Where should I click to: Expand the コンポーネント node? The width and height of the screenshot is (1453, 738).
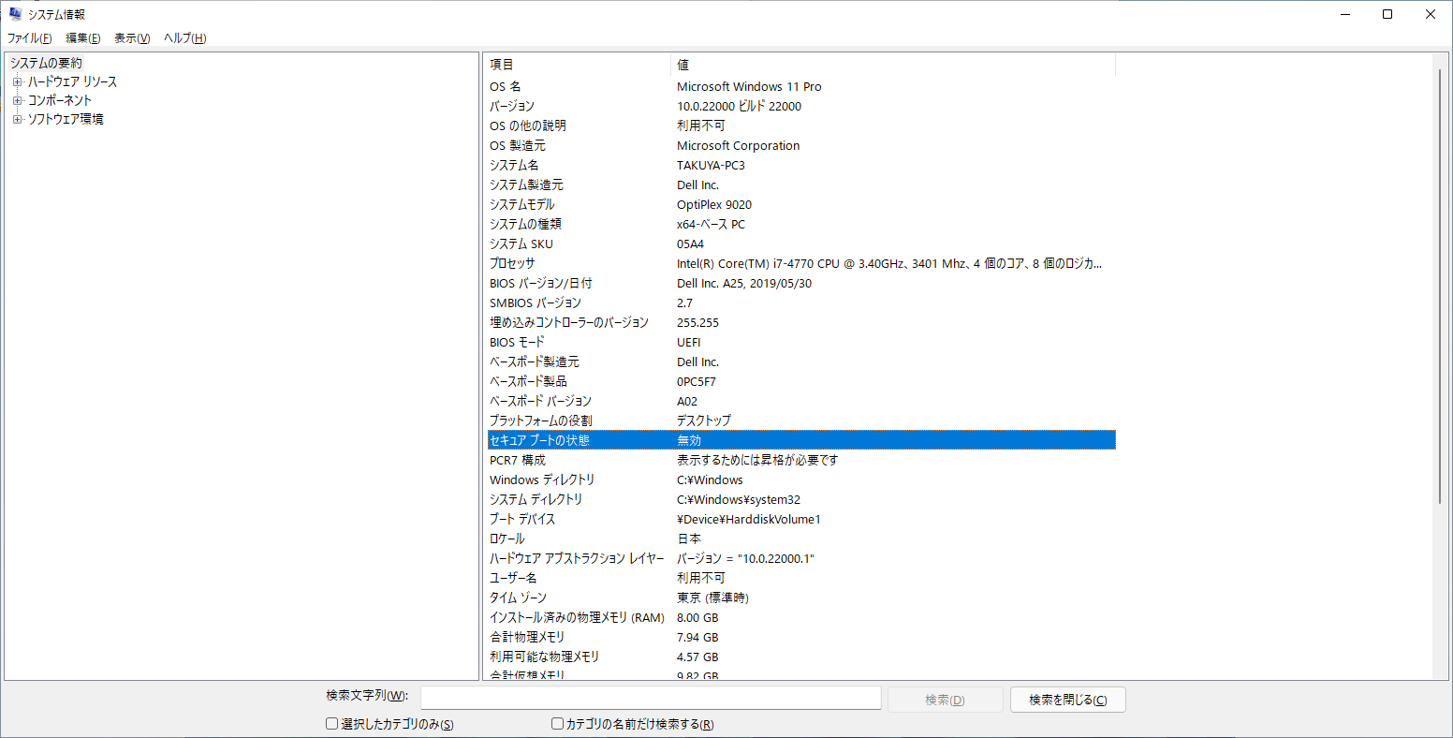pyautogui.click(x=17, y=101)
